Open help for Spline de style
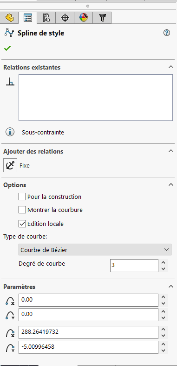 [166, 33]
